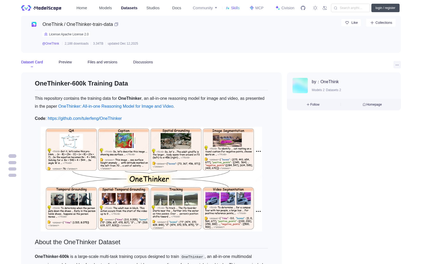Image resolution: width=422 pixels, height=264 pixels.
Task: Click the OneThink organization avatar thumbnail
Action: point(300,86)
